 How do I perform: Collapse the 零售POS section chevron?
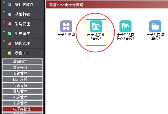tap(4, 51)
